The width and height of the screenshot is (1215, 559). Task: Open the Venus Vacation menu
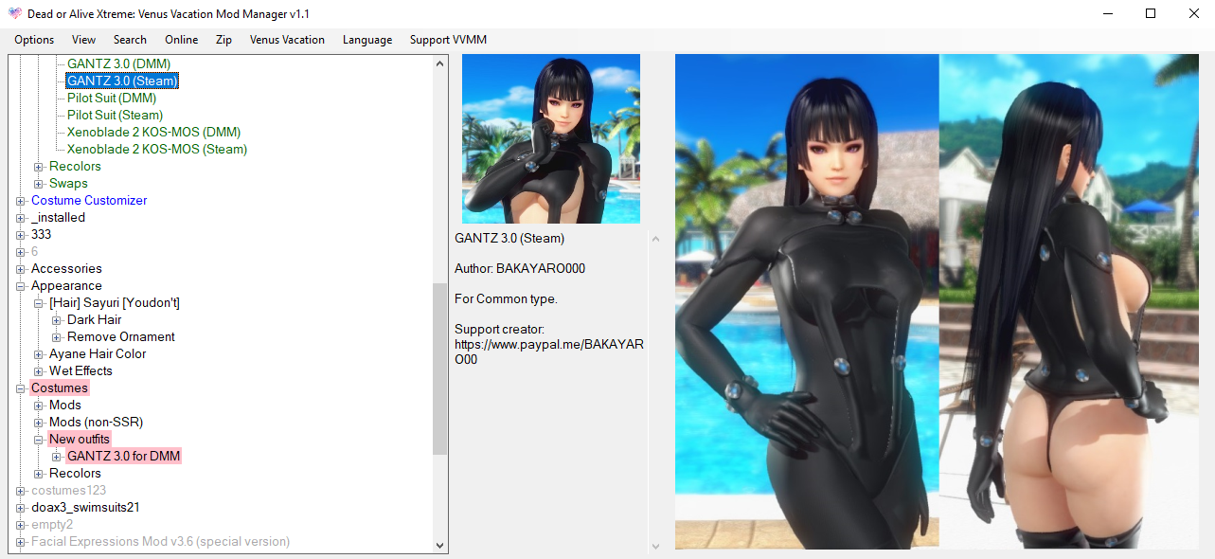pos(287,40)
